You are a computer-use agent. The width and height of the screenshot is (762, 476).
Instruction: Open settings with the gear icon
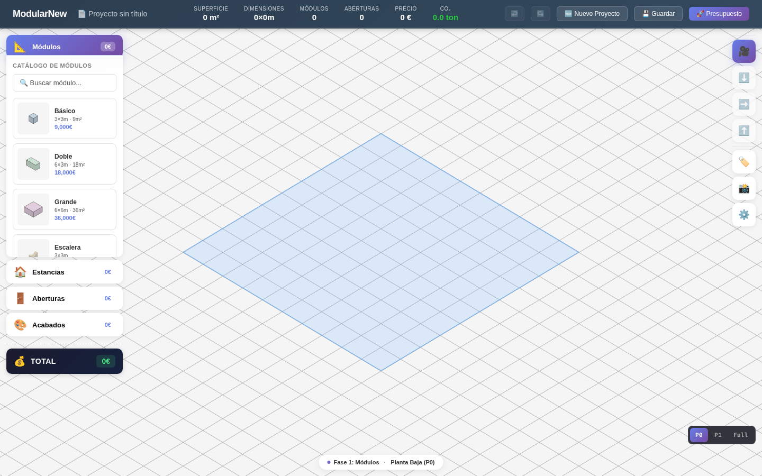pyautogui.click(x=743, y=215)
